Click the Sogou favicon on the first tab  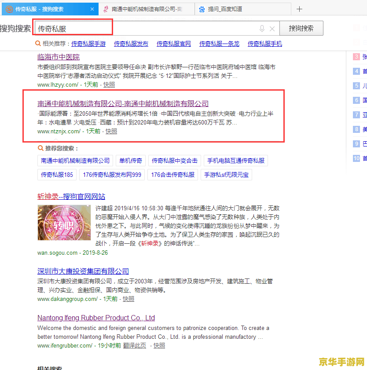[9, 9]
